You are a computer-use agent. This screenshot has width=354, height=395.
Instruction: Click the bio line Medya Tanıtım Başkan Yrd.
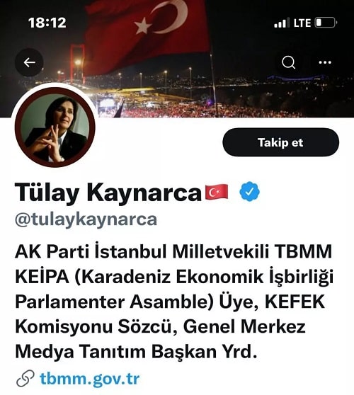click(136, 351)
